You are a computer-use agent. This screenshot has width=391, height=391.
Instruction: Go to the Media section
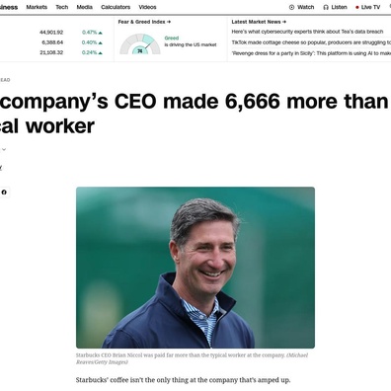[85, 7]
